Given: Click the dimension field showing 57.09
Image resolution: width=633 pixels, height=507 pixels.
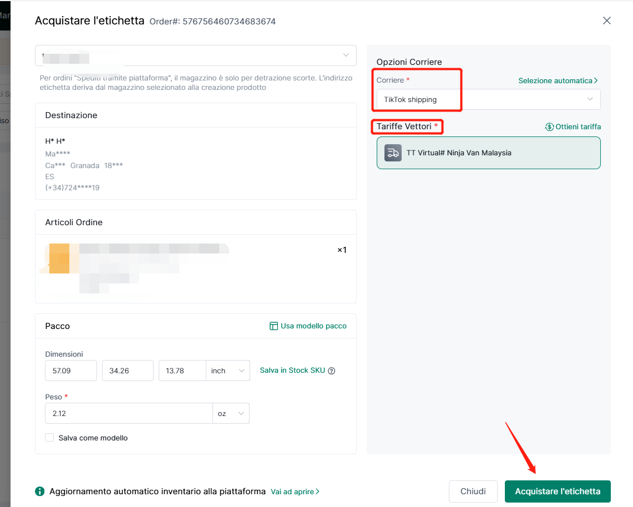Looking at the screenshot, I should 71,371.
